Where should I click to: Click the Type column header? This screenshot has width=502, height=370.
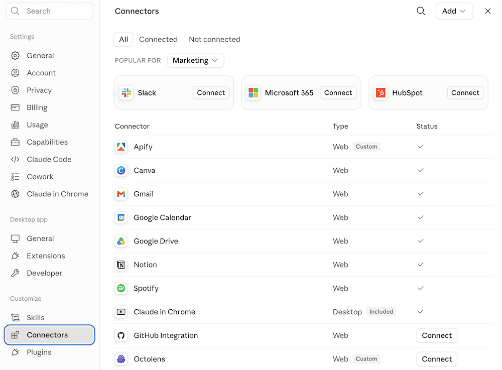(340, 127)
